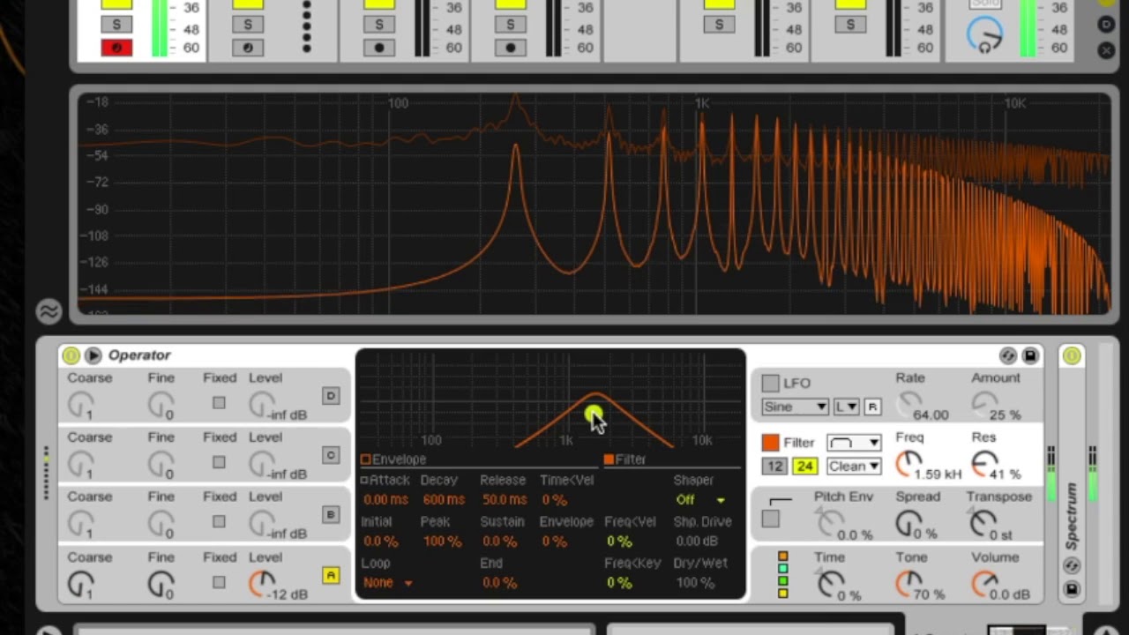The image size is (1129, 635).
Task: Click the LFO retrigger R button
Action: (872, 407)
